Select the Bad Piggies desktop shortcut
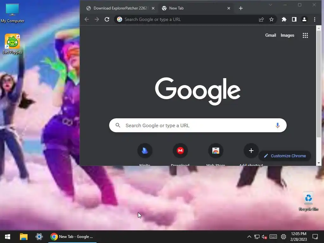 [x=12, y=44]
